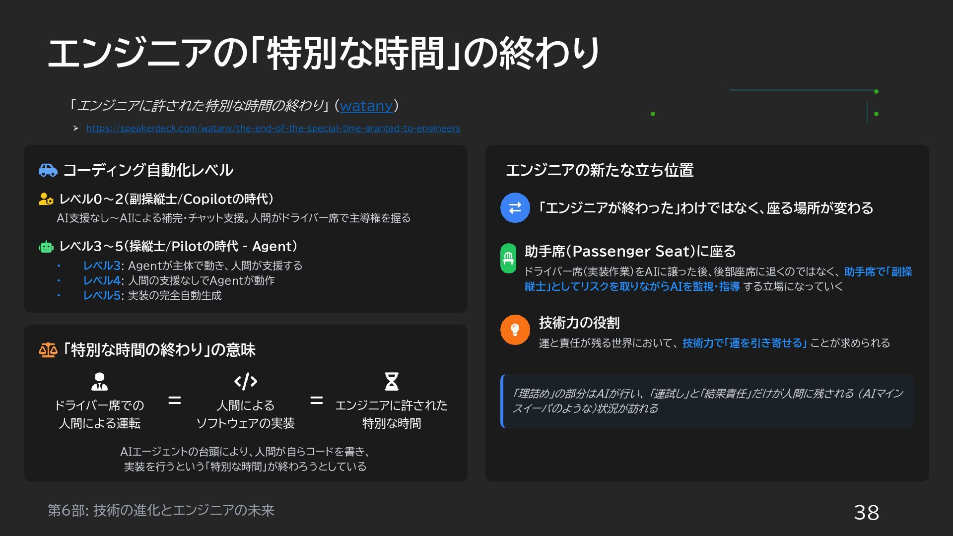The height and width of the screenshot is (536, 953).
Task: Click the レベル4 highlighted label
Action: coord(102,280)
